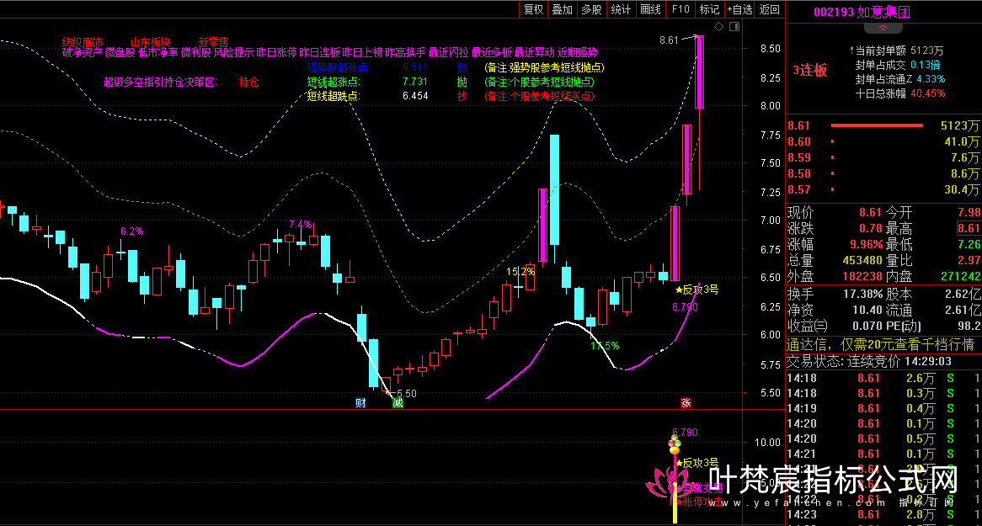The height and width of the screenshot is (526, 982).
Task: Collapse the limit-up info panel with the chevron
Action: click(x=883, y=28)
